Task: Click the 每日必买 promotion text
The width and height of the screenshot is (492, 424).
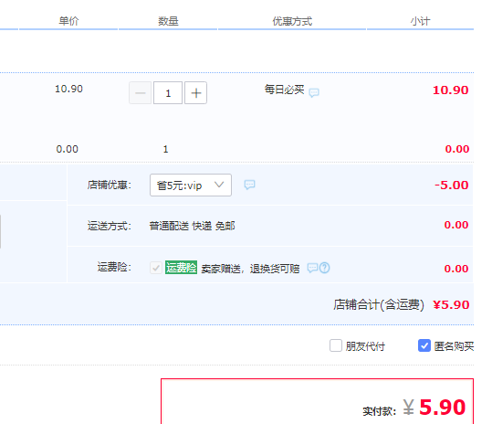Action: pyautogui.click(x=284, y=90)
